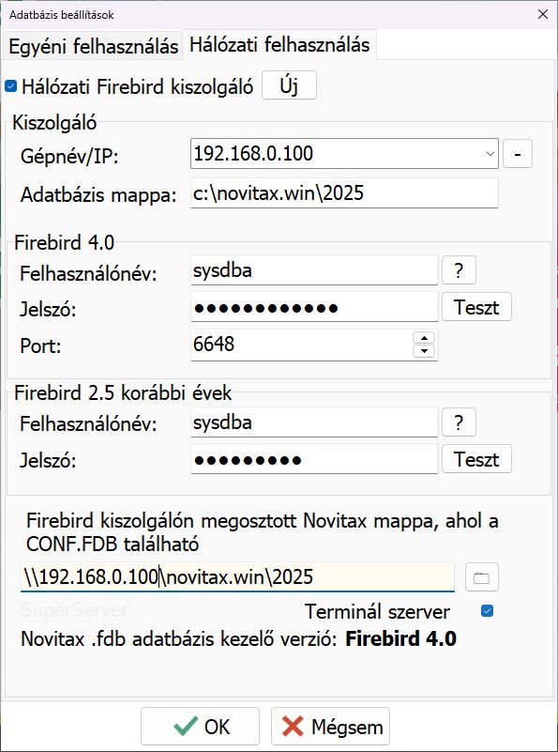Click the Firebird 4.0 Teszt button
The image size is (558, 752).
pyautogui.click(x=476, y=307)
